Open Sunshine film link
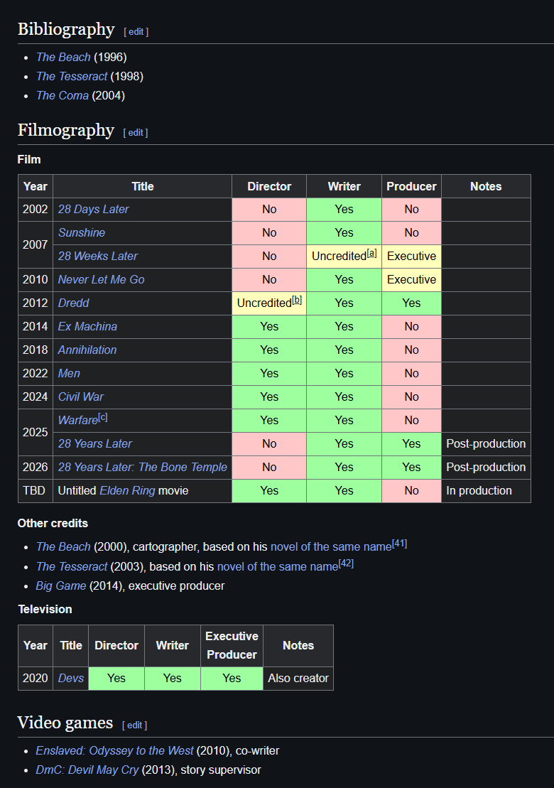The width and height of the screenshot is (554, 788). coord(82,232)
